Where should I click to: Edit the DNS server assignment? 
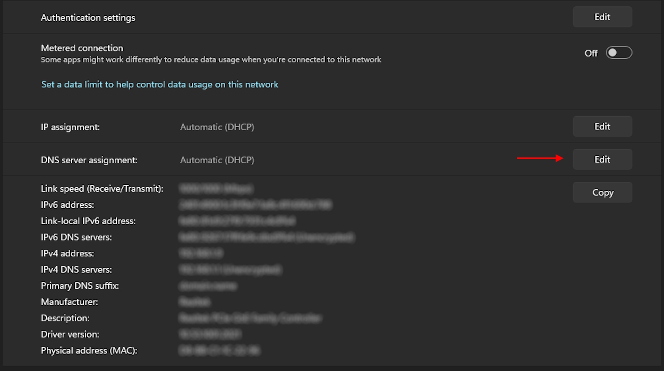[602, 159]
